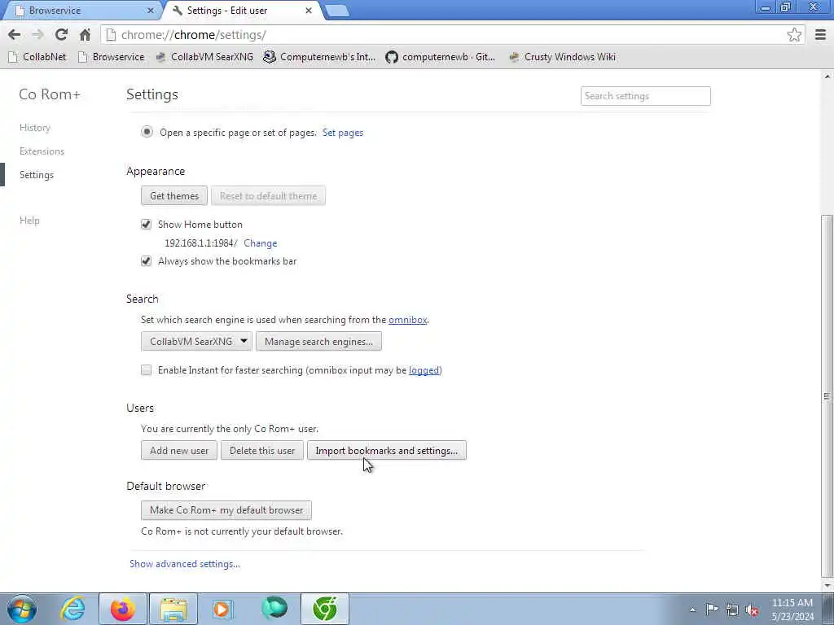Show hidden tray icons arrow
The height and width of the screenshot is (625, 834).
click(x=692, y=610)
